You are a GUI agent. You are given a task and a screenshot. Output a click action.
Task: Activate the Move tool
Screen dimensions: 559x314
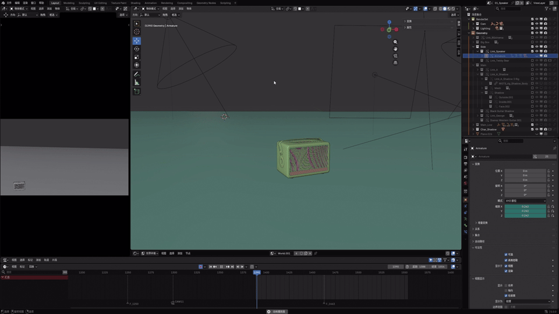click(x=136, y=41)
